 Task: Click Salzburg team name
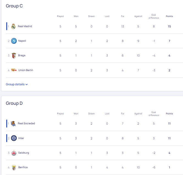click(x=24, y=153)
